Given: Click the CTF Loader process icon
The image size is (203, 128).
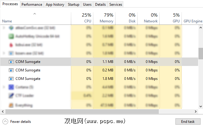Looking at the screenshot, I should click(x=11, y=96).
